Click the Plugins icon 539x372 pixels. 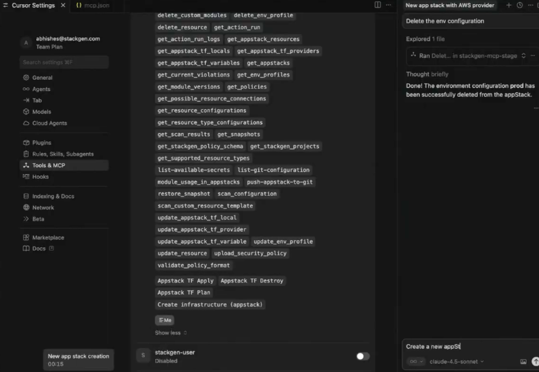coord(26,143)
